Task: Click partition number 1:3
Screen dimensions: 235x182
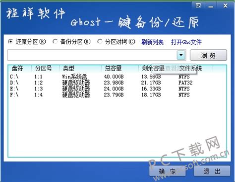Action: [38, 89]
